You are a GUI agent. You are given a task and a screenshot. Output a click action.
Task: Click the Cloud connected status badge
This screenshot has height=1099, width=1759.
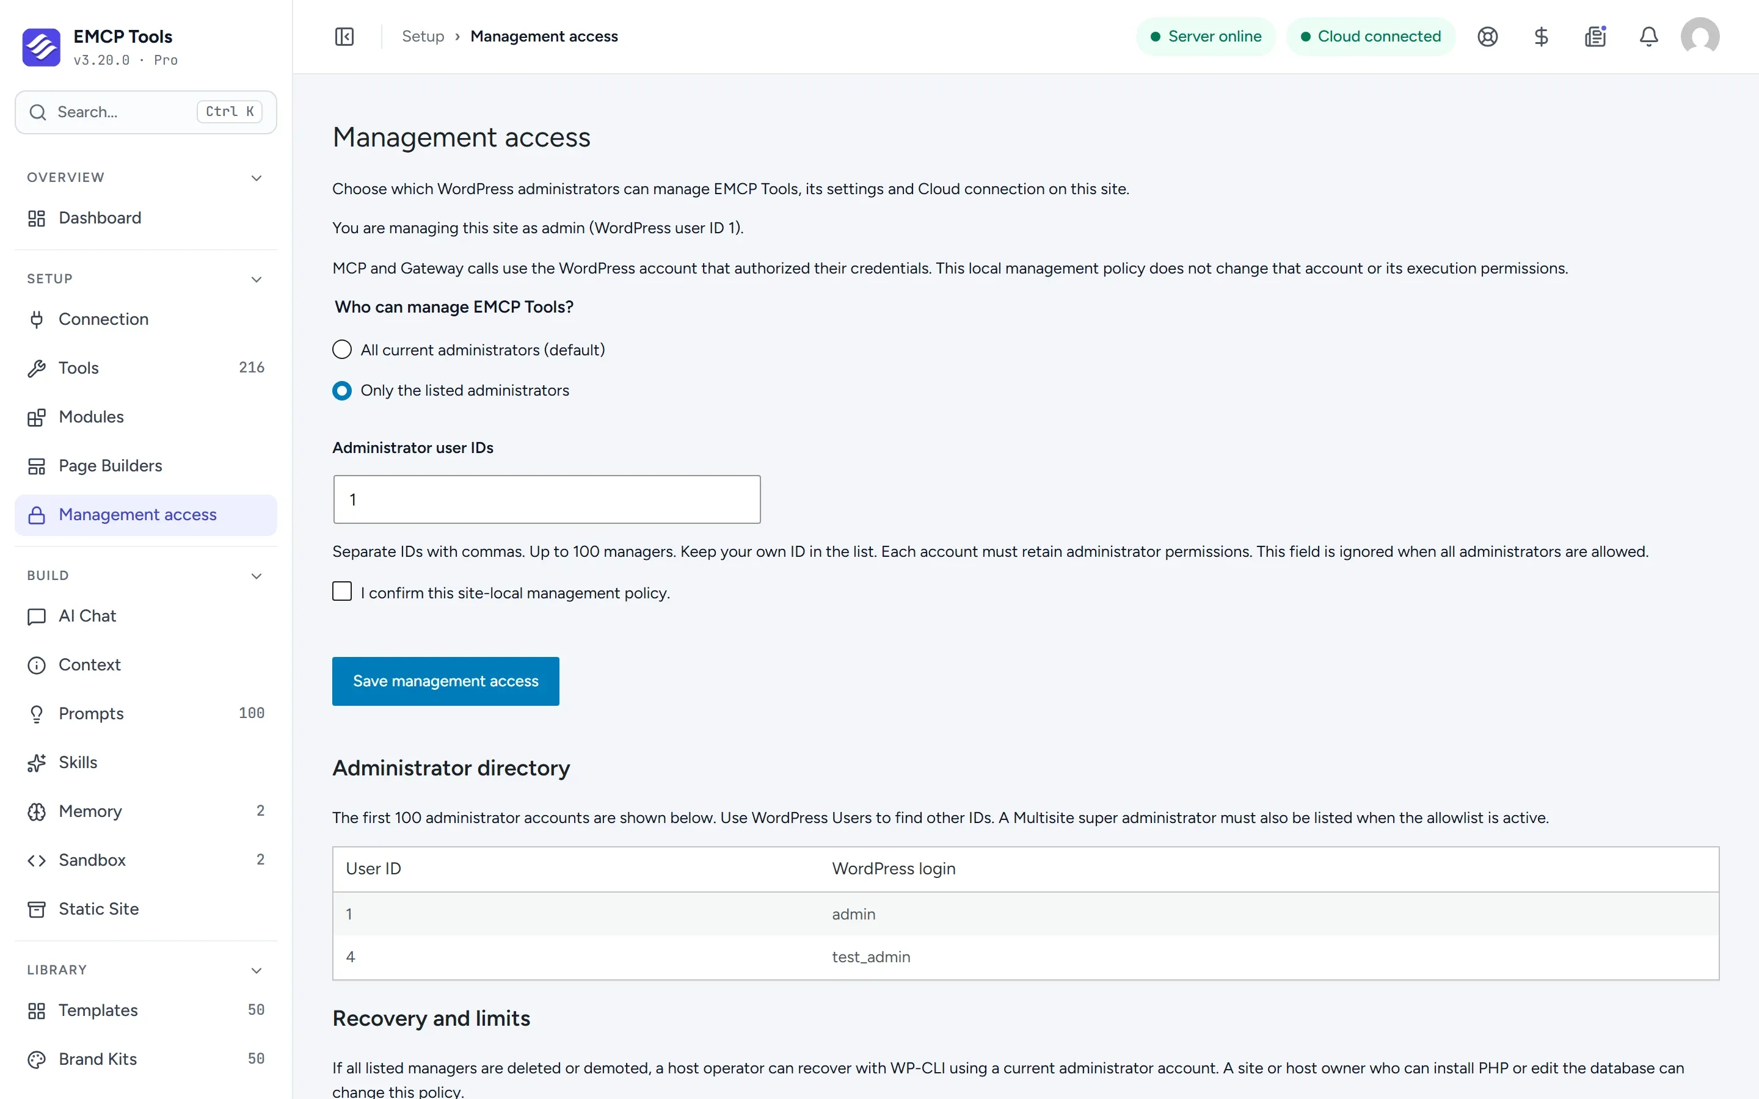pos(1370,37)
